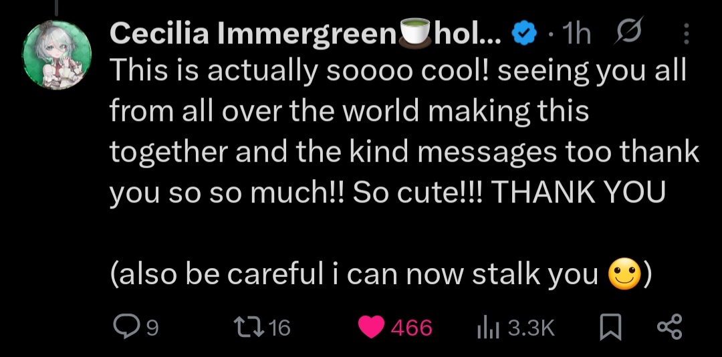This screenshot has height=357, width=722.
Task: Click the blue verified badge
Action: [525, 34]
